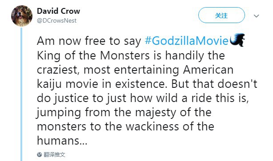Image resolution: width=273 pixels, height=161 pixels.
Task: Open David Crow's dog profile picture
Action: [x=22, y=16]
